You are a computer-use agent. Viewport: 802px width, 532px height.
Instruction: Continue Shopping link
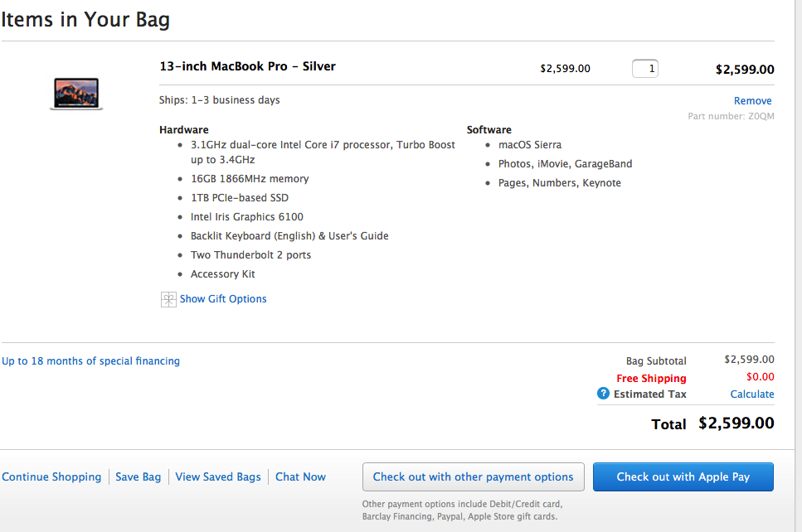tap(51, 476)
